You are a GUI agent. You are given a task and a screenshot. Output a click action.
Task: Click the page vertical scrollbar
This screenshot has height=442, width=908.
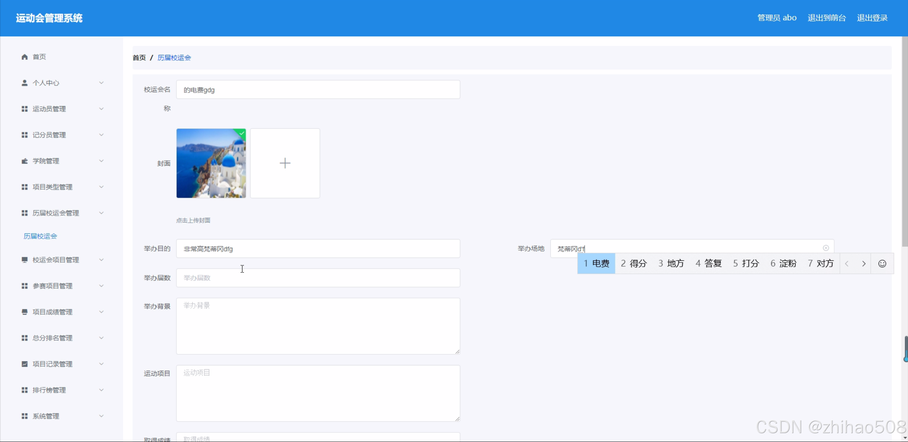[904, 142]
